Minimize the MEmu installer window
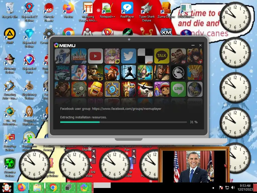The height and width of the screenshot is (193, 257). click(x=193, y=45)
